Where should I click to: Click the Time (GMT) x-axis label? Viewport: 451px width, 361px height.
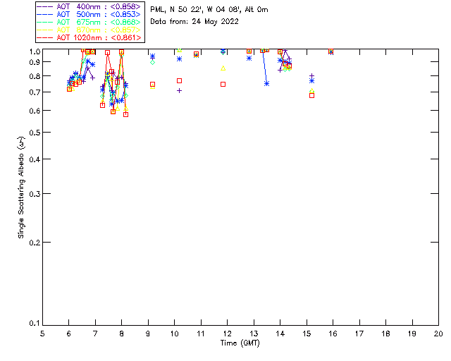240,343
